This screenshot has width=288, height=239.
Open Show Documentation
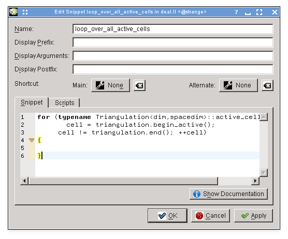point(228,194)
